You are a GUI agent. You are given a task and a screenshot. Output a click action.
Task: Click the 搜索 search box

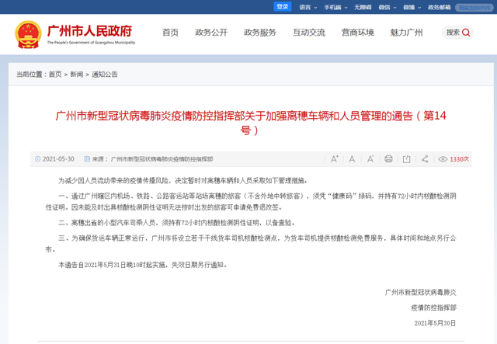tap(457, 33)
